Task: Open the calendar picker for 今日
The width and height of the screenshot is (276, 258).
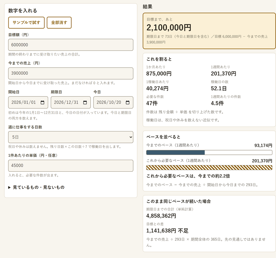Action: pos(128,103)
